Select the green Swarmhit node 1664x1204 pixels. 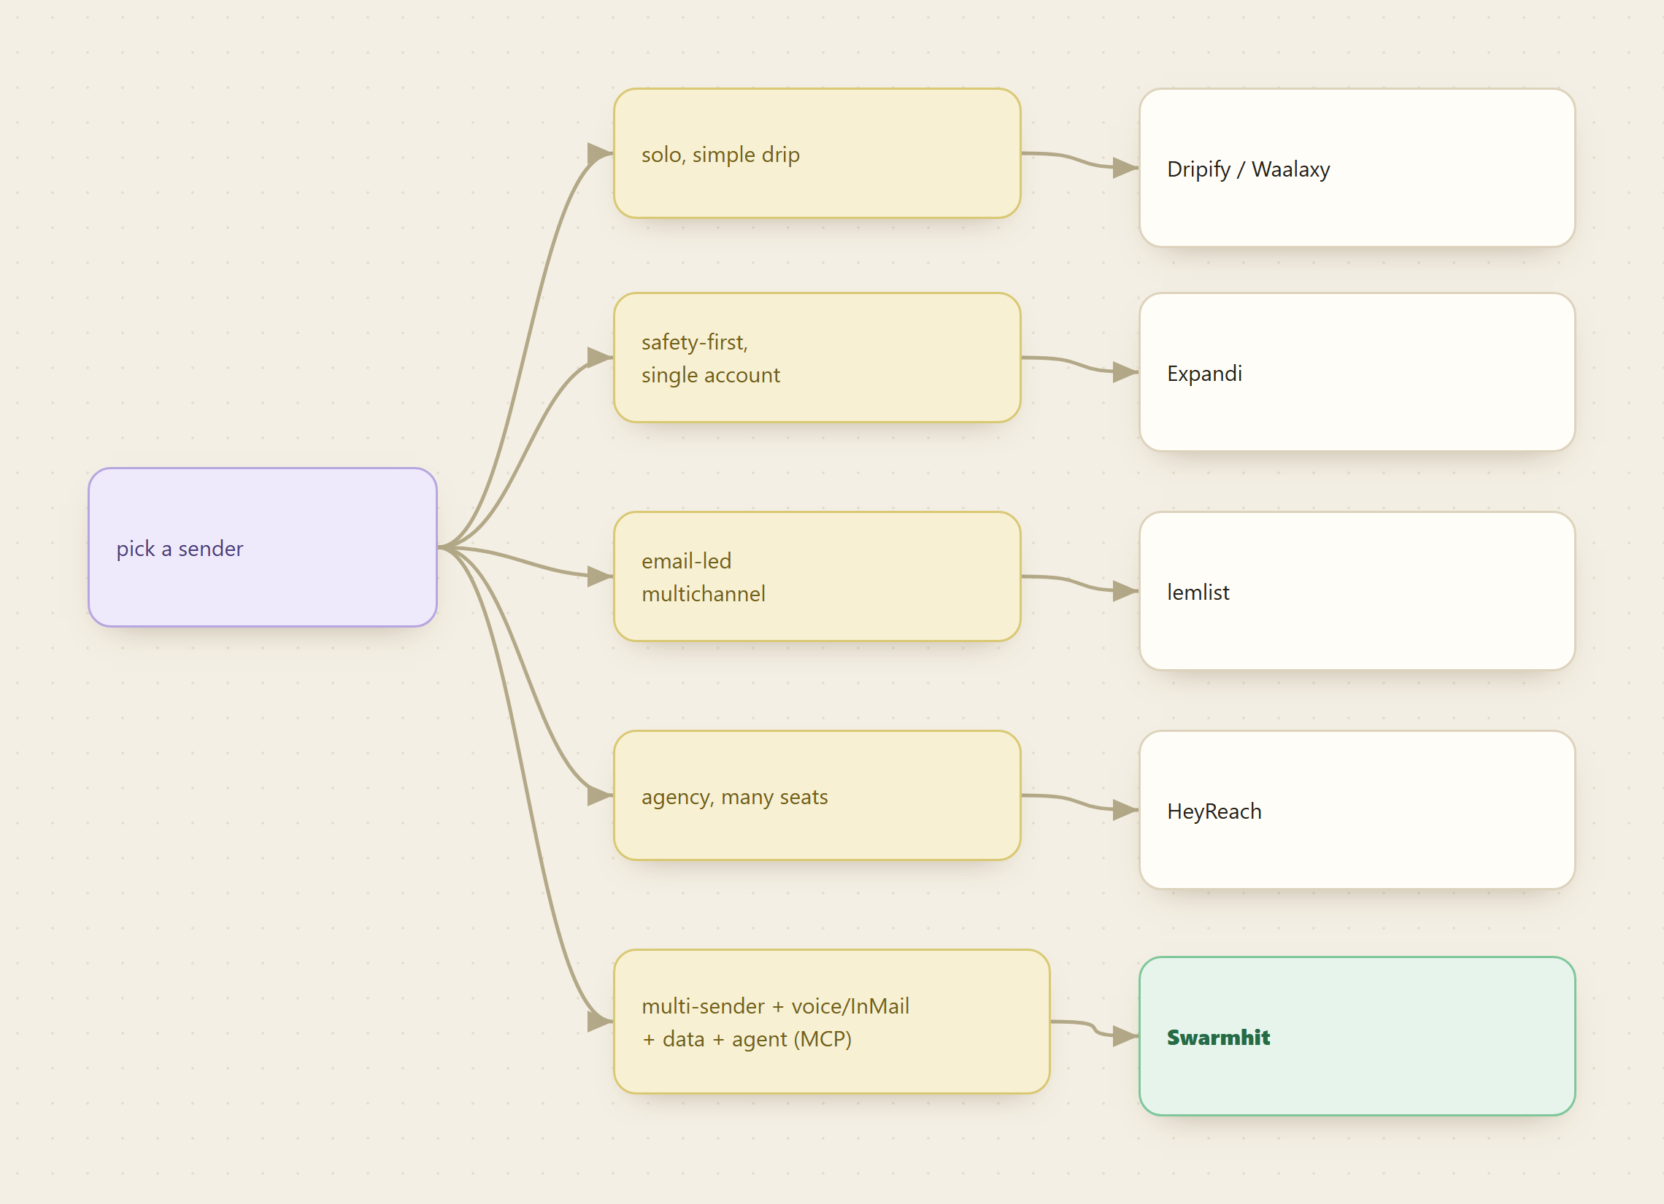tap(1357, 1036)
